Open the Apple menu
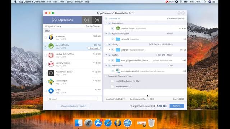The image size is (230, 129). (15, 1)
